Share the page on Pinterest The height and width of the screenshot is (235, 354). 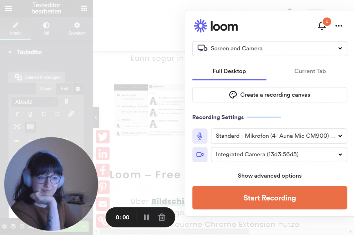(x=102, y=187)
